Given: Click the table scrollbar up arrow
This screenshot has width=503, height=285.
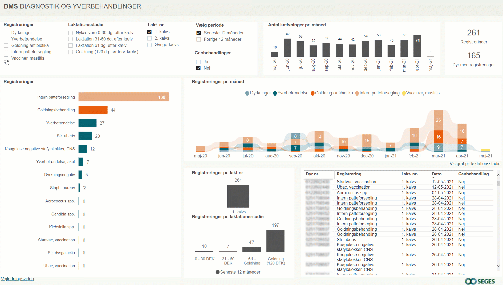Looking at the screenshot, I should click(x=498, y=176).
